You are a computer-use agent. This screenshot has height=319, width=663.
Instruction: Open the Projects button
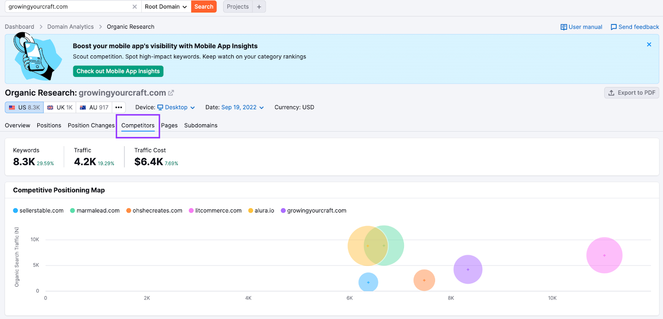pyautogui.click(x=238, y=7)
